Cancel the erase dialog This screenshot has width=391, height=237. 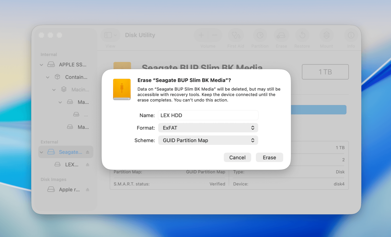coord(237,157)
